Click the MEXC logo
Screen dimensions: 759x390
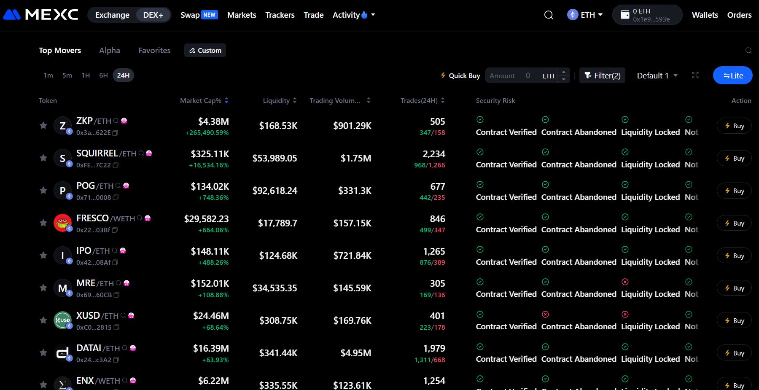[x=41, y=15]
